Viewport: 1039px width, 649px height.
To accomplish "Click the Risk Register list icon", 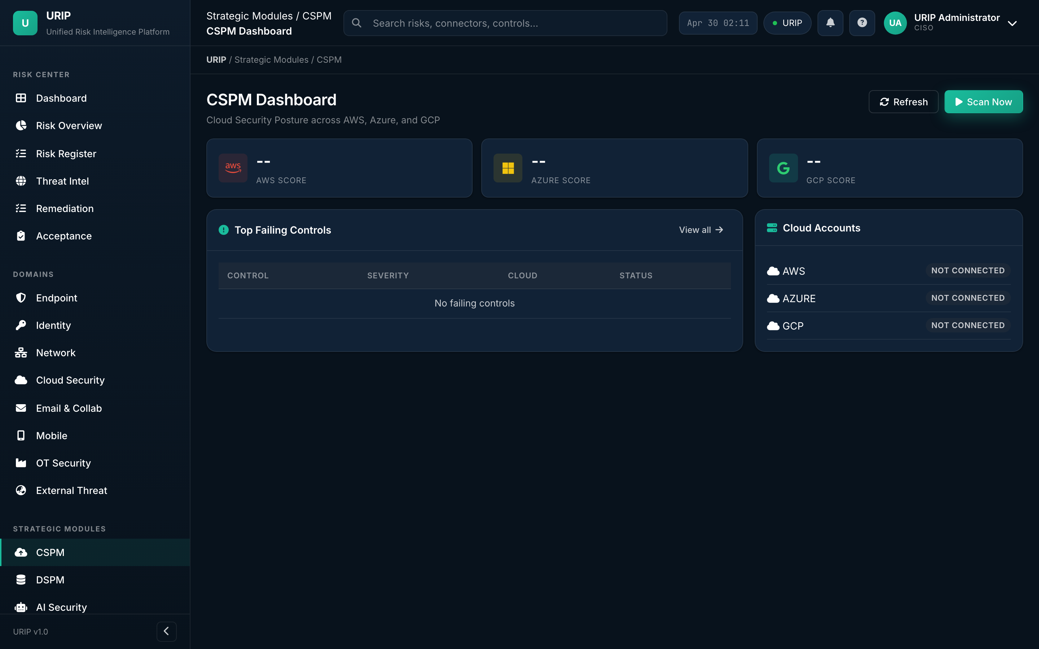I will (21, 153).
